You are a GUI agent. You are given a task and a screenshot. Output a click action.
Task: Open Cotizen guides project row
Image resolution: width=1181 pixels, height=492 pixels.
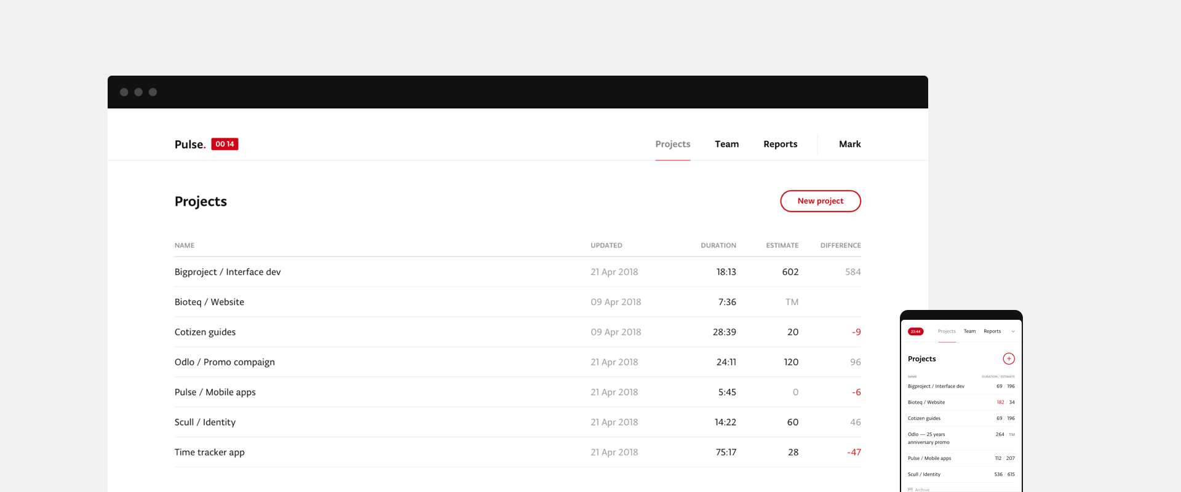click(x=205, y=332)
